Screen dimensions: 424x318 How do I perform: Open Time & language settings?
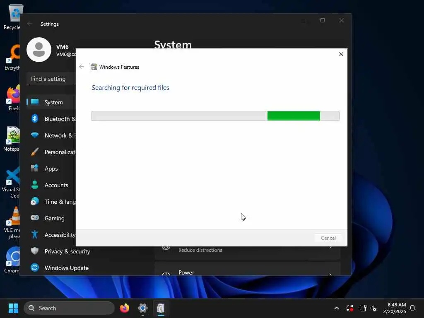pos(51,202)
